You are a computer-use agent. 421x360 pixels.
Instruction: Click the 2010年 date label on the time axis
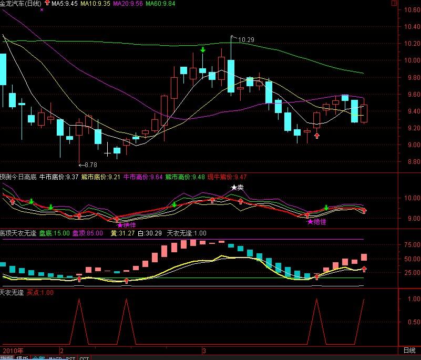point(13,351)
